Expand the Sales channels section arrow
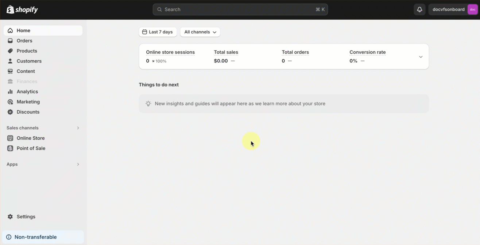This screenshot has height=245, width=480. [78, 128]
